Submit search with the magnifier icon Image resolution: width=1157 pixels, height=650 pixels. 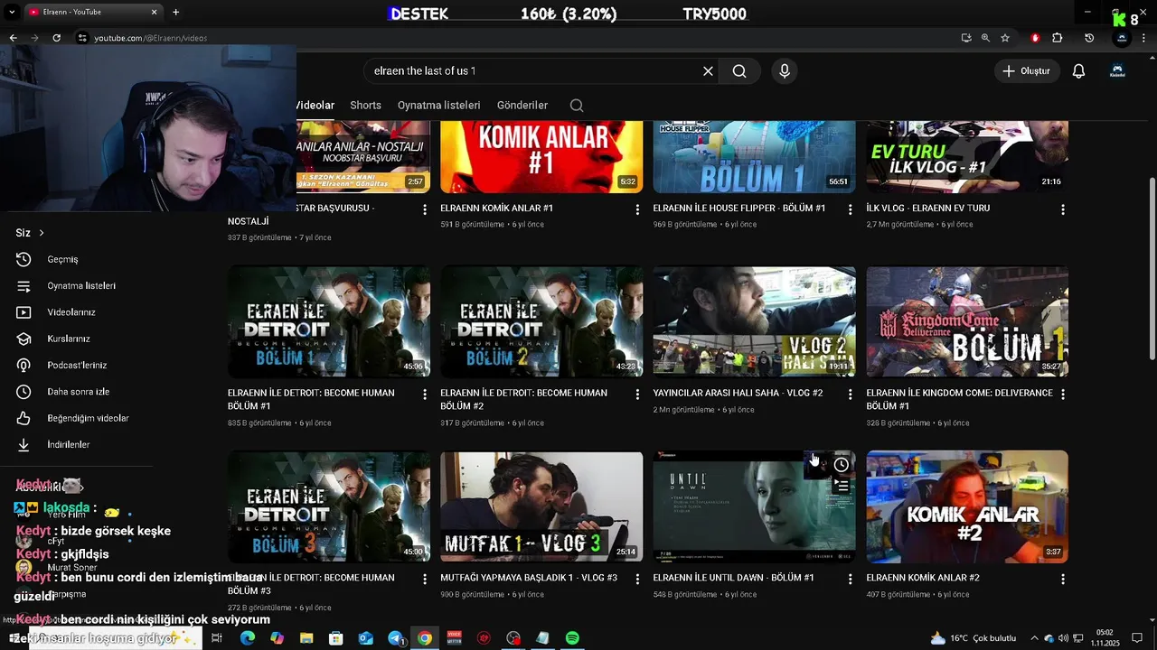[739, 71]
